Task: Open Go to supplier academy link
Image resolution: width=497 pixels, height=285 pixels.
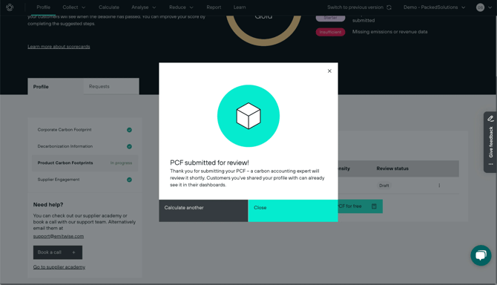Action: click(x=59, y=267)
